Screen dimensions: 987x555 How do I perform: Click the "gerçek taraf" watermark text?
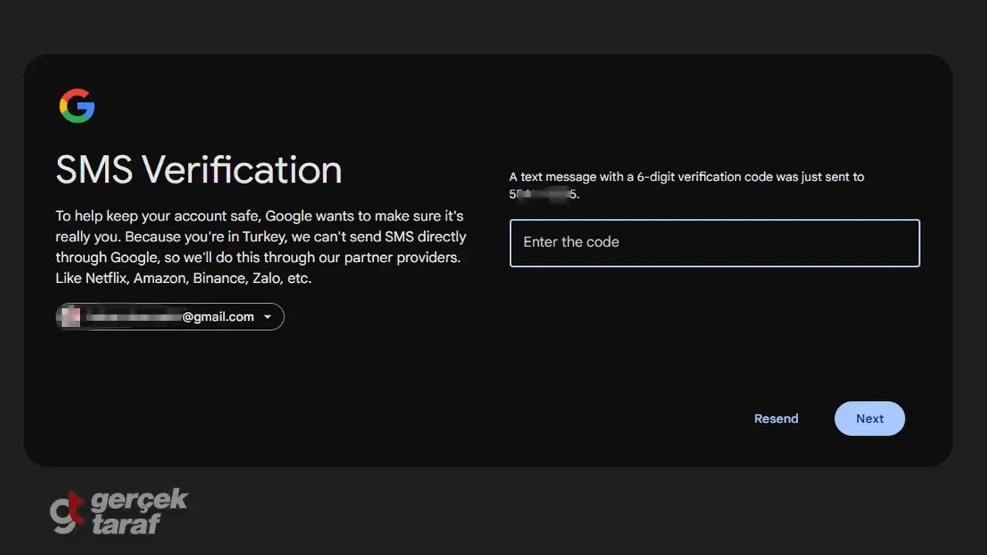[137, 511]
